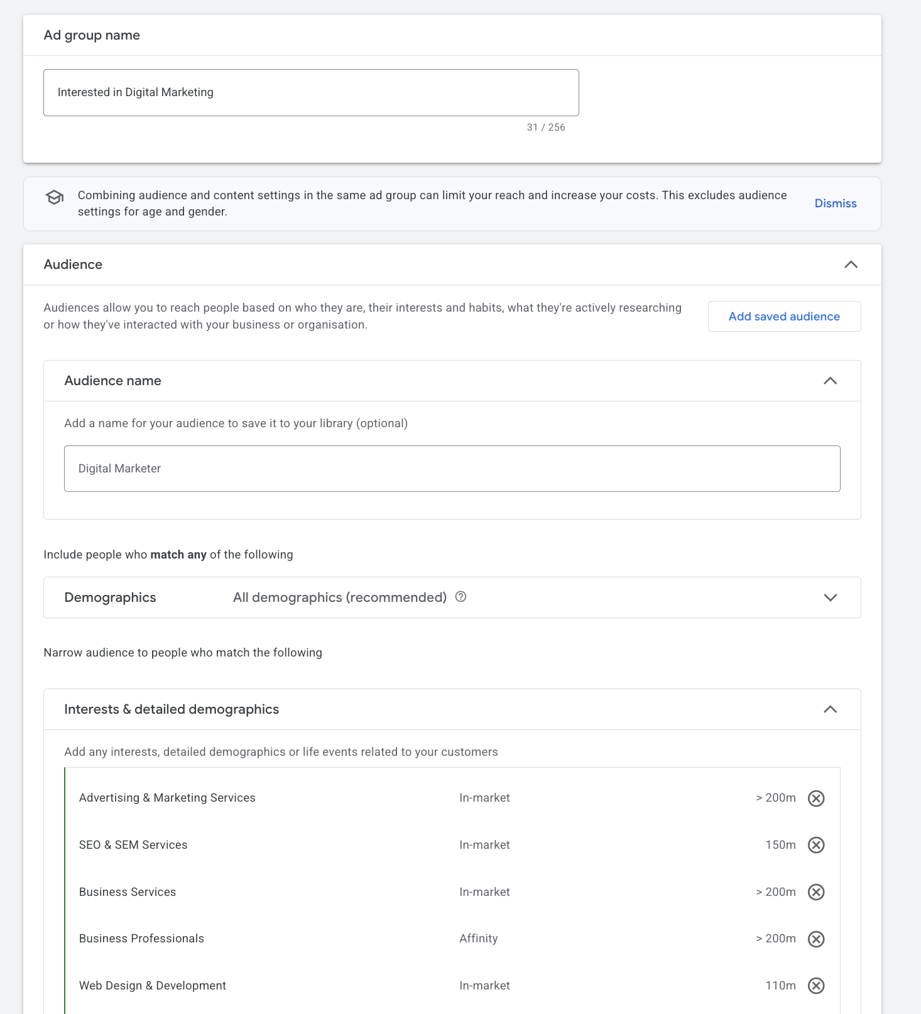Collapse Interests & detailed demographics panel
The image size is (921, 1014).
pyautogui.click(x=830, y=709)
